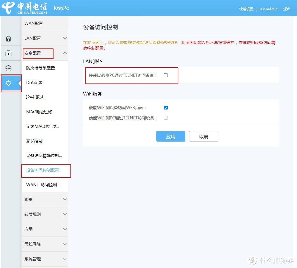
Task: Apply changes with 应用 button
Action: (170, 136)
